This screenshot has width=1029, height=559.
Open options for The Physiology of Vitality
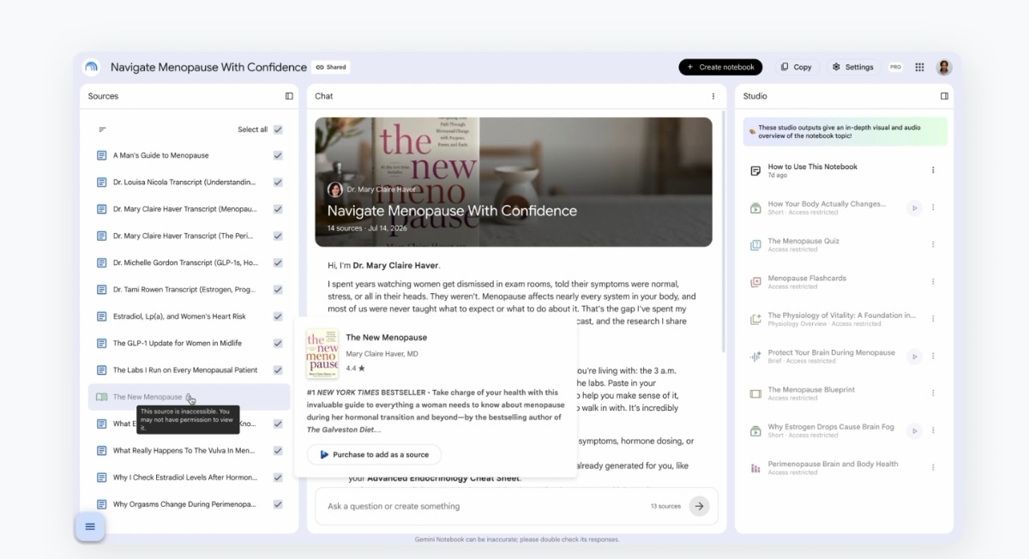934,319
